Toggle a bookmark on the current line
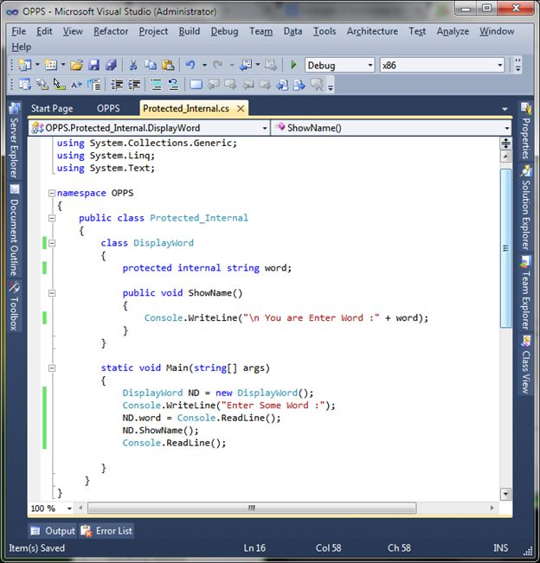The height and width of the screenshot is (563, 540). click(x=196, y=85)
